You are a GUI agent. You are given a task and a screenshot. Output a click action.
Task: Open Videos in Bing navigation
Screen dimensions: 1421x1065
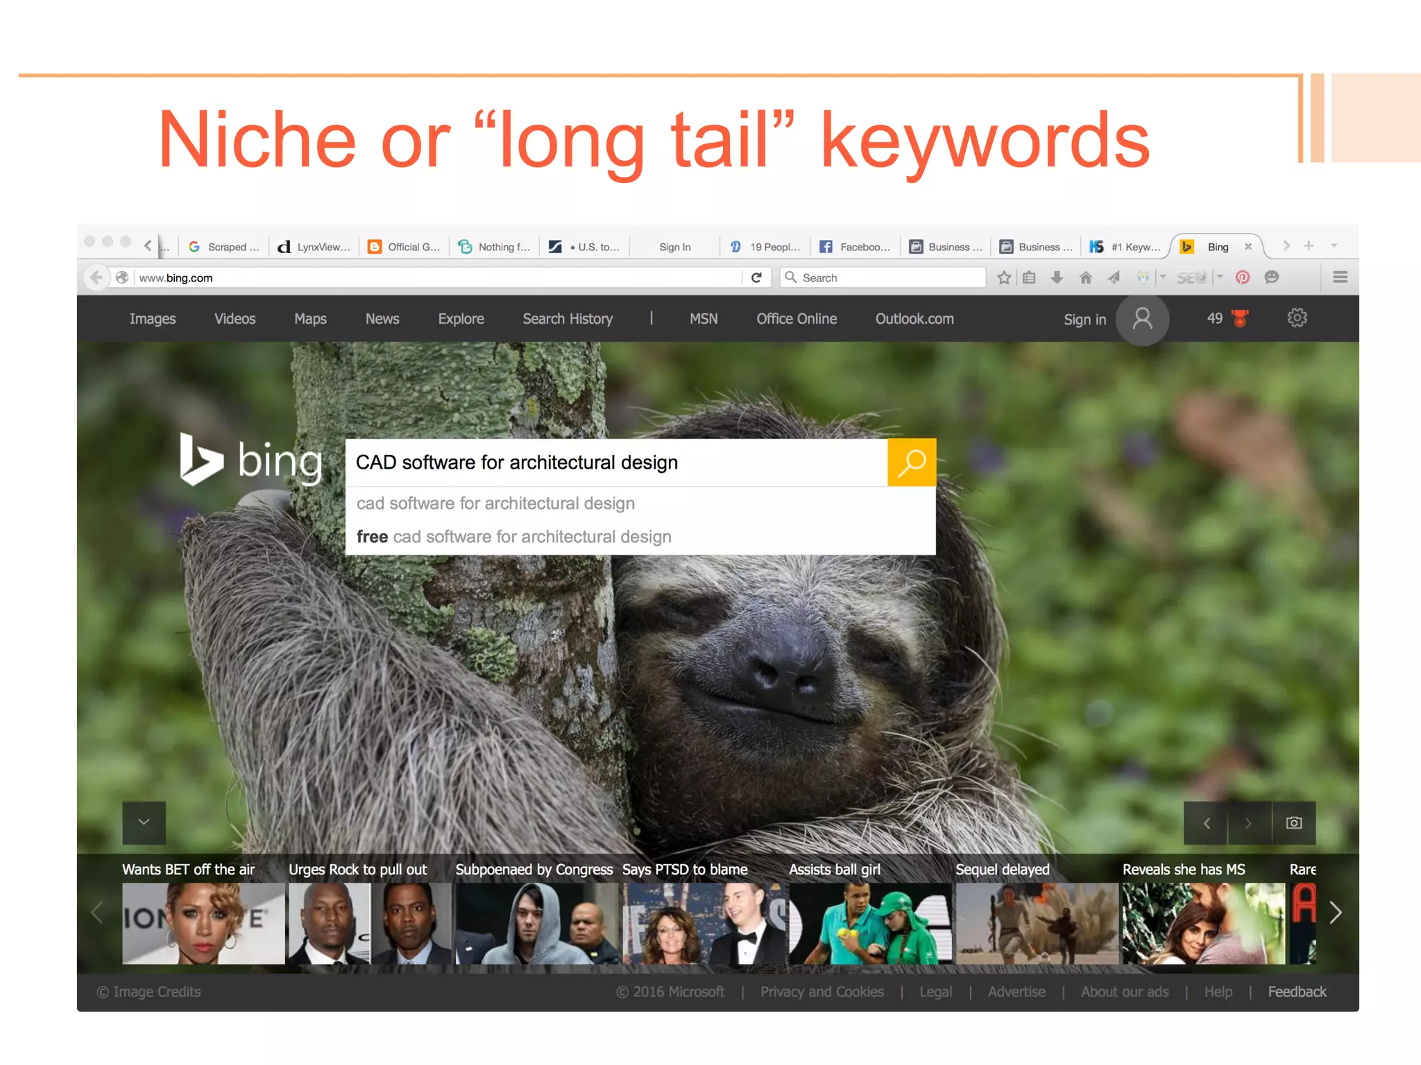point(235,319)
